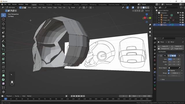Viewport: 185px width, 104px height.
Task: Select the Scale tool
Action: pyautogui.click(x=3, y=32)
